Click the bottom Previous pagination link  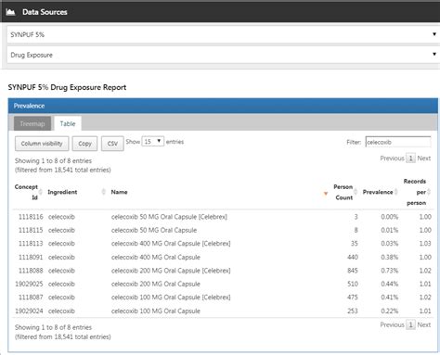[x=392, y=324]
